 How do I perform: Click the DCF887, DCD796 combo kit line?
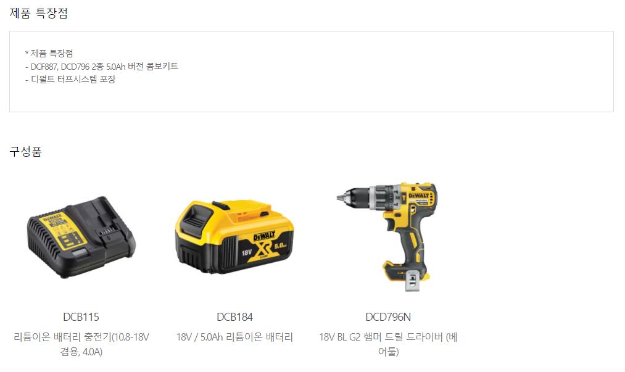102,66
